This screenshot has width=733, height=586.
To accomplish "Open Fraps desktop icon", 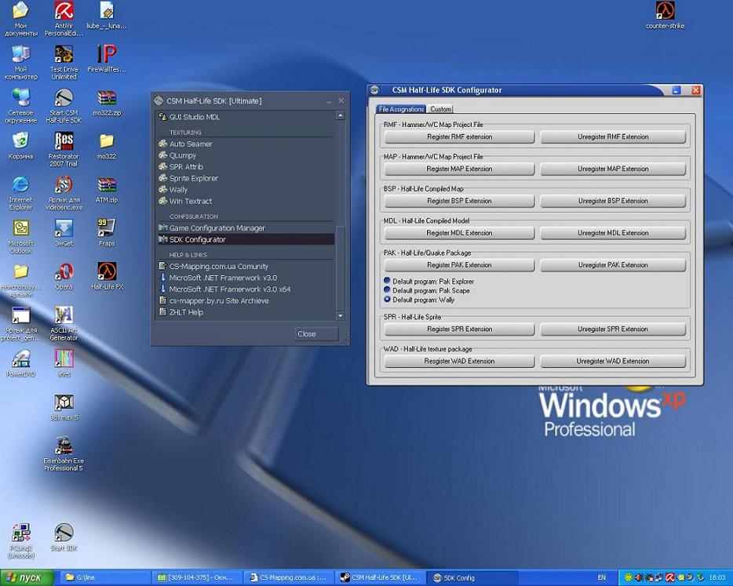I will tap(107, 232).
